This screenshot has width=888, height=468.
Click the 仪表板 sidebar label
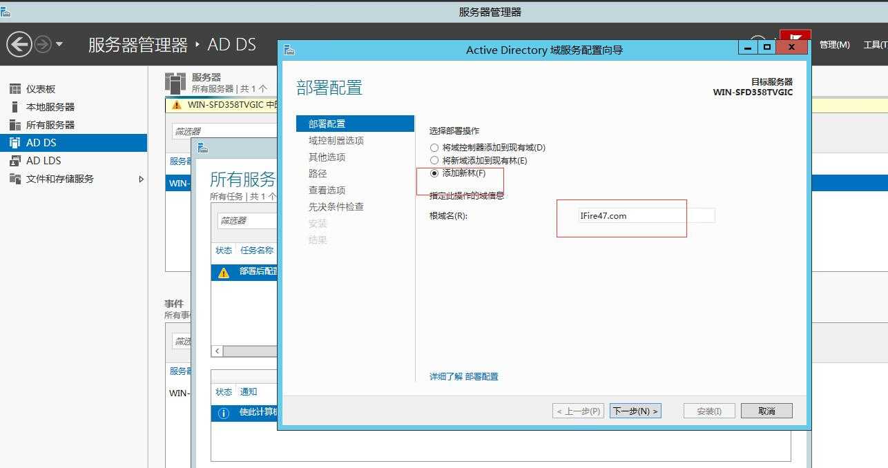(41, 89)
